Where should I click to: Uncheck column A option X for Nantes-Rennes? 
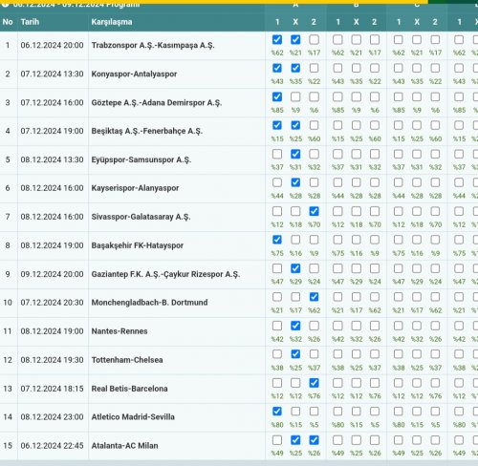point(295,326)
